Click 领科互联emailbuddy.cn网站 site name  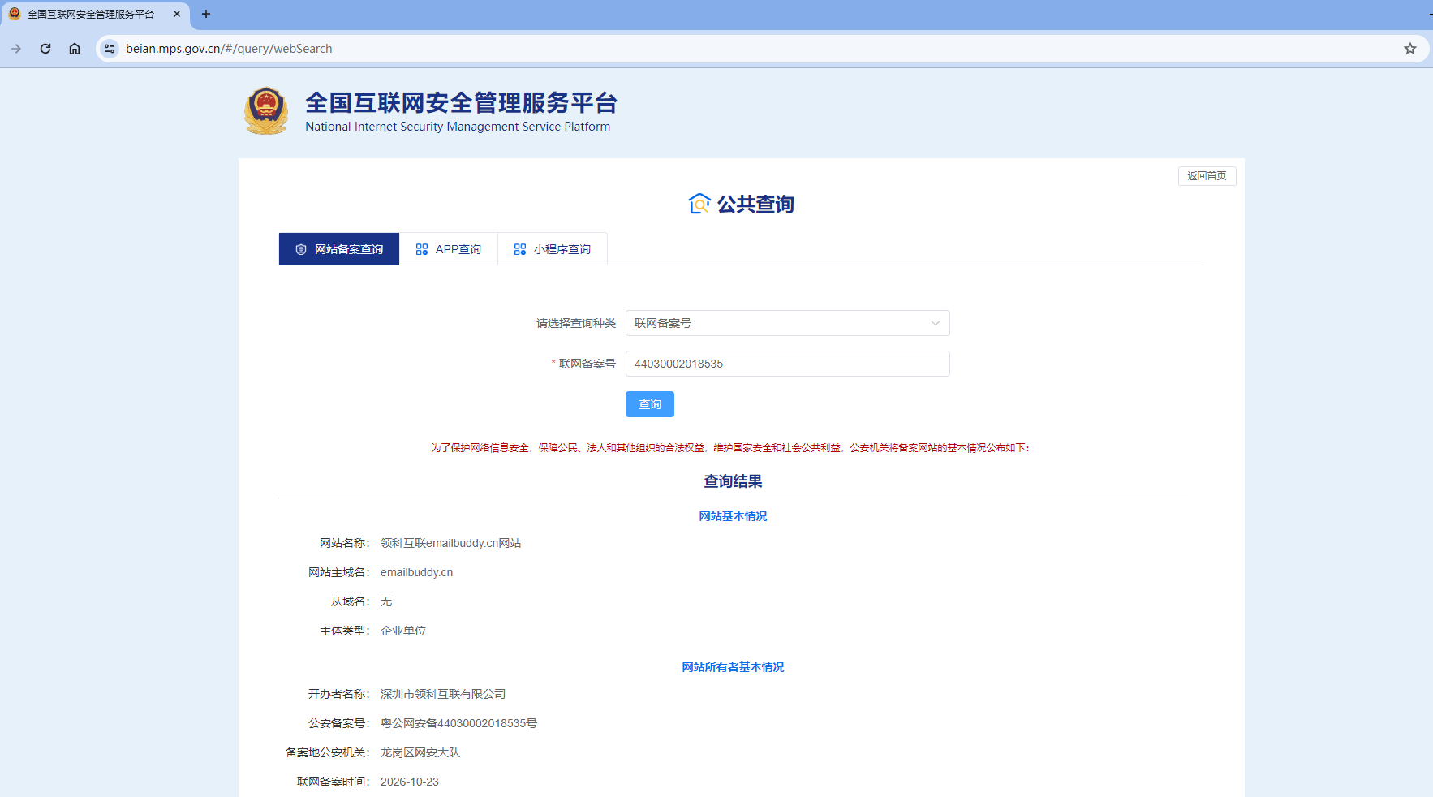[x=451, y=543]
